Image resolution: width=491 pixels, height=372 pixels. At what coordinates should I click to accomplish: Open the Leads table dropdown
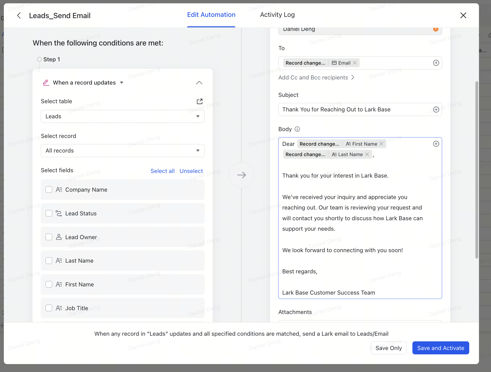point(123,117)
